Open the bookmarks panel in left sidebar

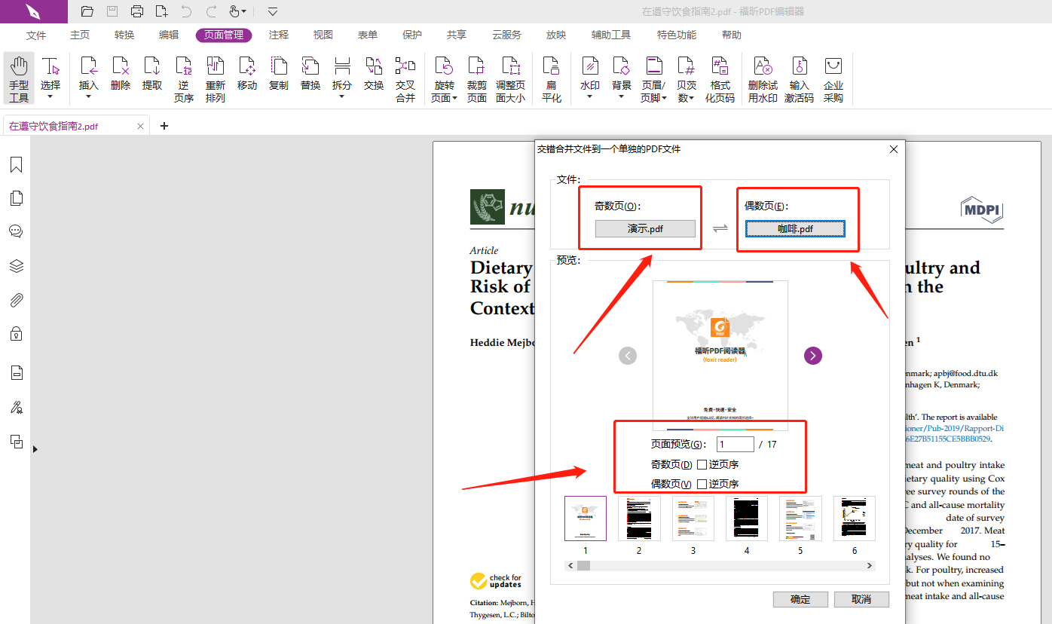16,165
